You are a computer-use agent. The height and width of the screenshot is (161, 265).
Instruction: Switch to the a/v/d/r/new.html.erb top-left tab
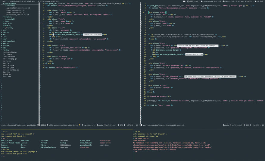pyautogui.click(x=48, y=1)
